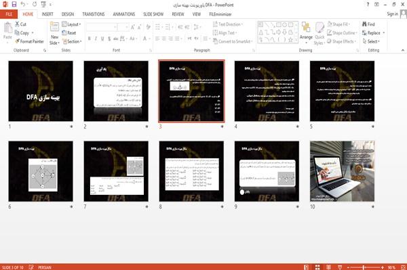Open font name combo box
This screenshot has width=407, height=270.
pos(101,27)
